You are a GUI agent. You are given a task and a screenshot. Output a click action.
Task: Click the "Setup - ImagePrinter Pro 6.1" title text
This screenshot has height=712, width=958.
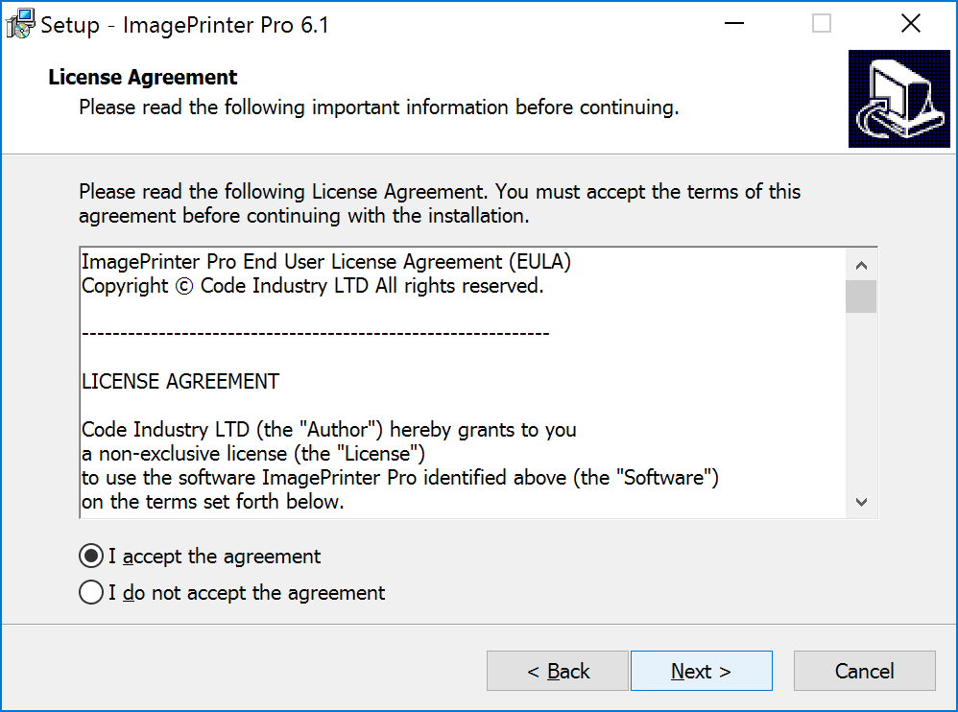184,25
